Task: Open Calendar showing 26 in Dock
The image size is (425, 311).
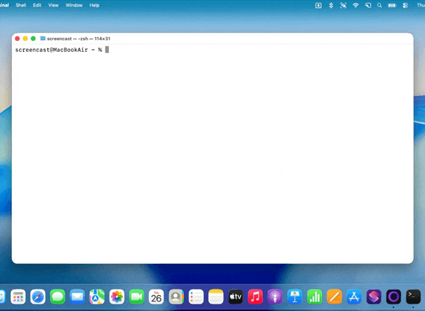Action: [x=157, y=296]
